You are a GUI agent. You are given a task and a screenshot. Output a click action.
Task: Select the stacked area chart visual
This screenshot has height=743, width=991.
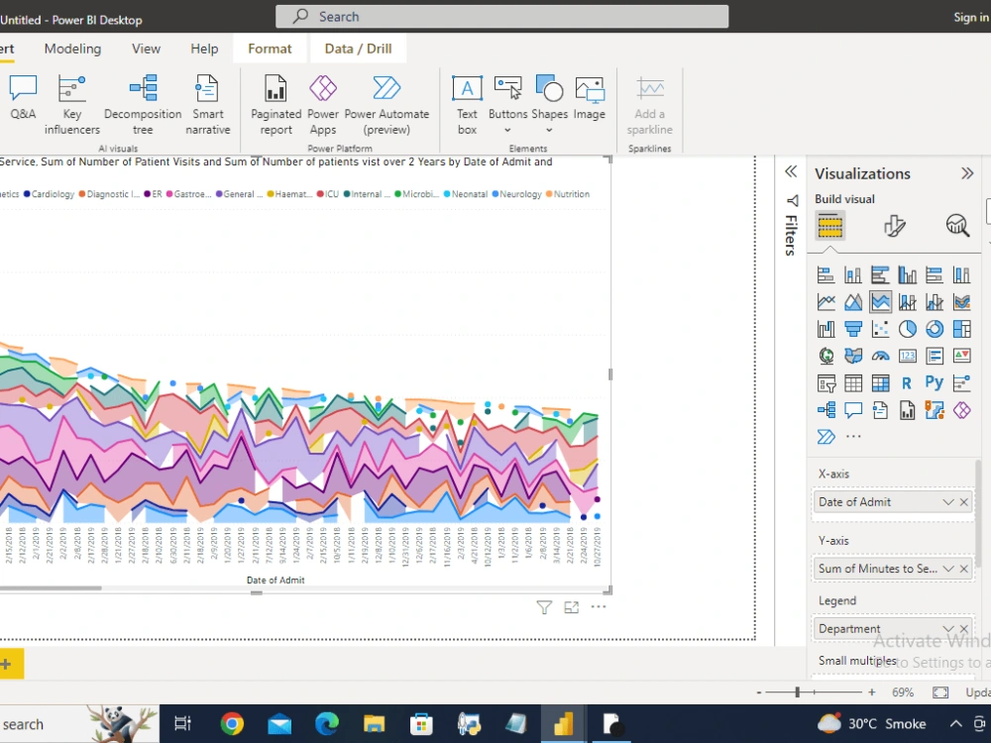pos(880,302)
